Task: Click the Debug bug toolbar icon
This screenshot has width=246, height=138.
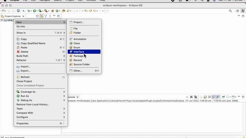Action: click(x=28, y=11)
